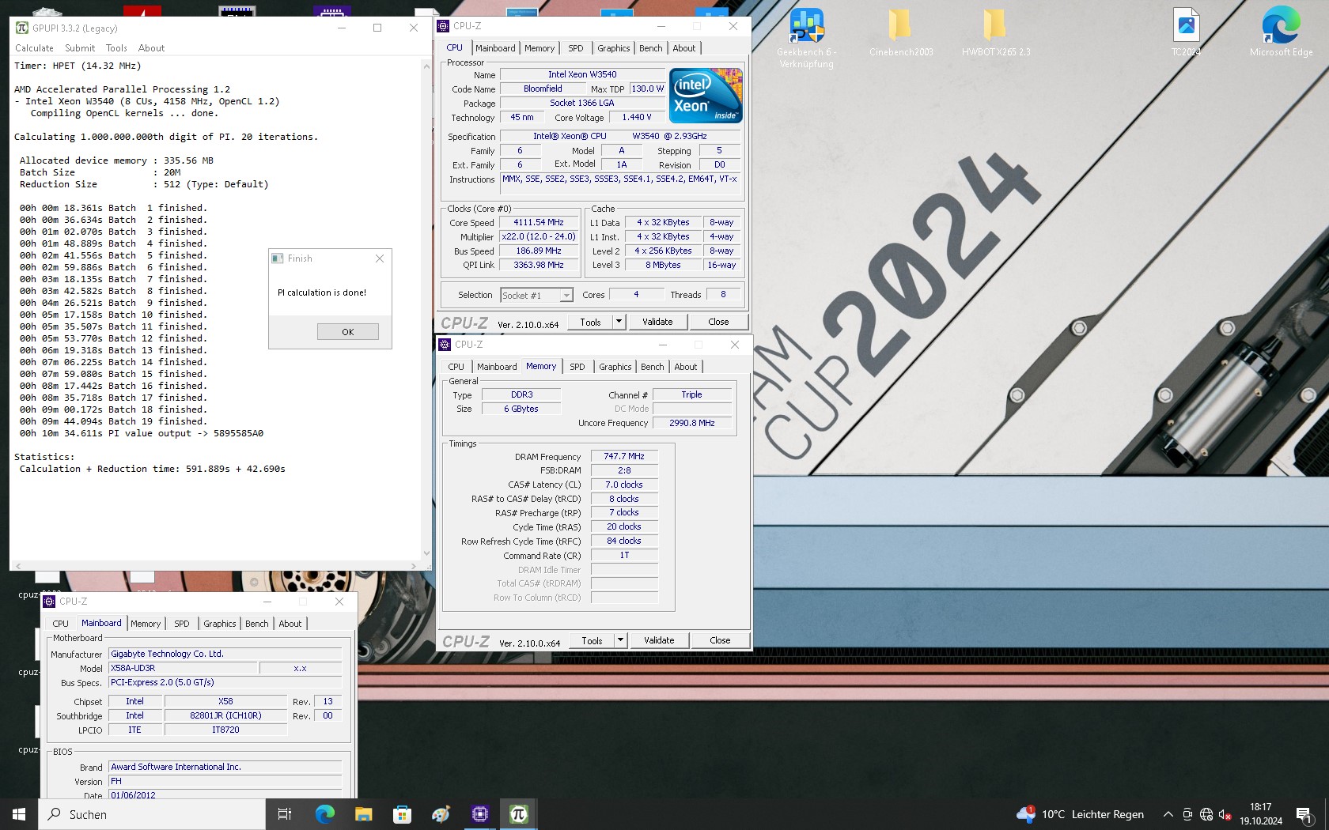Open network globe tray icon

[1206, 814]
